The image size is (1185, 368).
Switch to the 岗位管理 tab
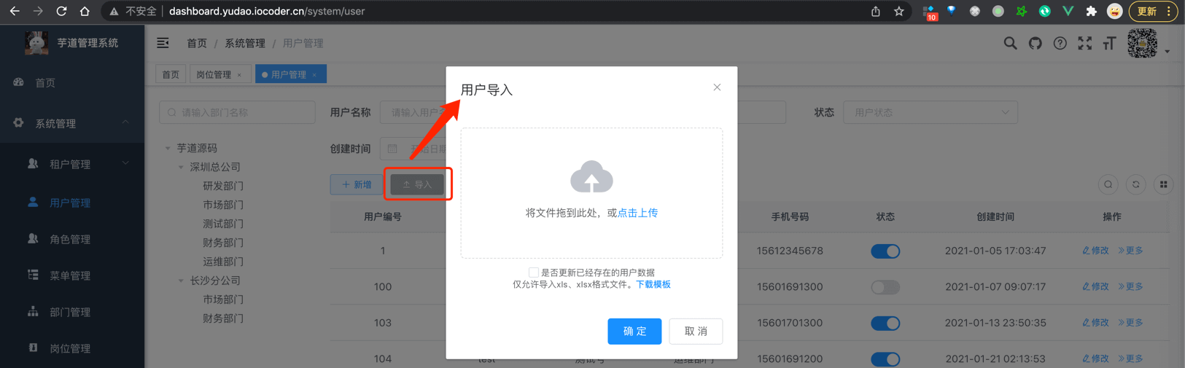tap(214, 74)
